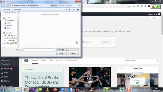Image resolution: width=163 pixels, height=92 pixels.
Task: Expand the address bar history dropdown
Action: [51, 6]
